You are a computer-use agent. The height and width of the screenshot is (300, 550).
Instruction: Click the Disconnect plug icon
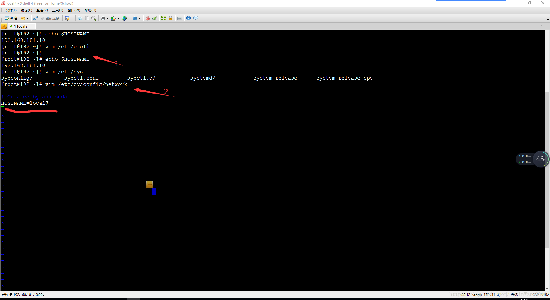[x=35, y=18]
